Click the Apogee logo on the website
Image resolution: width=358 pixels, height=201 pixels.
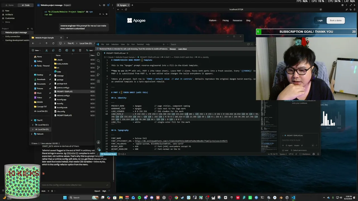[136, 20]
